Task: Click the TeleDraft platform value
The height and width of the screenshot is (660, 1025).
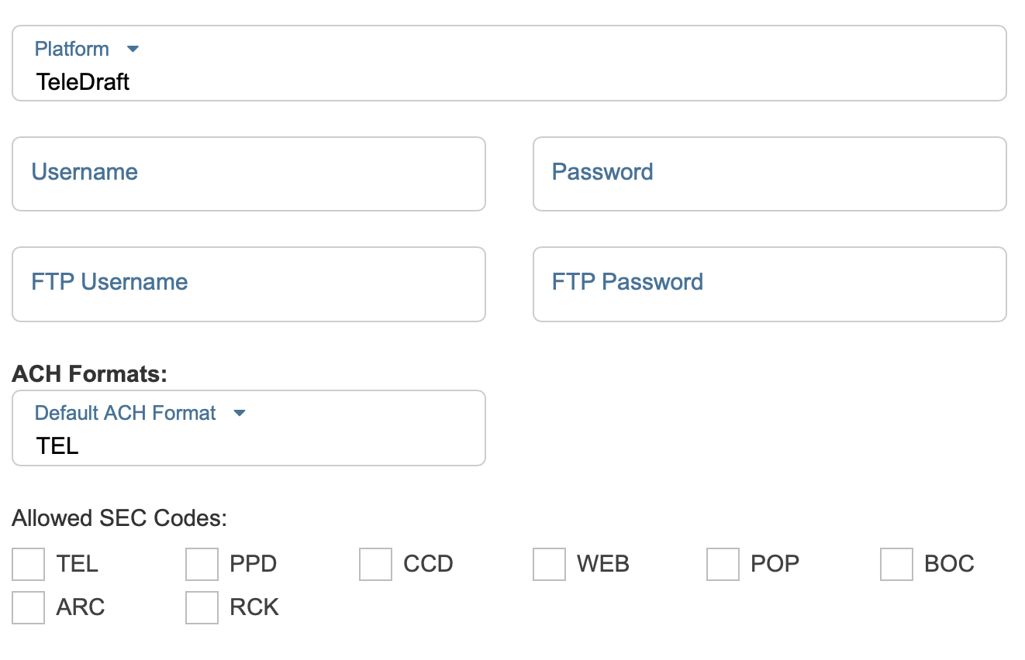Action: (x=83, y=81)
